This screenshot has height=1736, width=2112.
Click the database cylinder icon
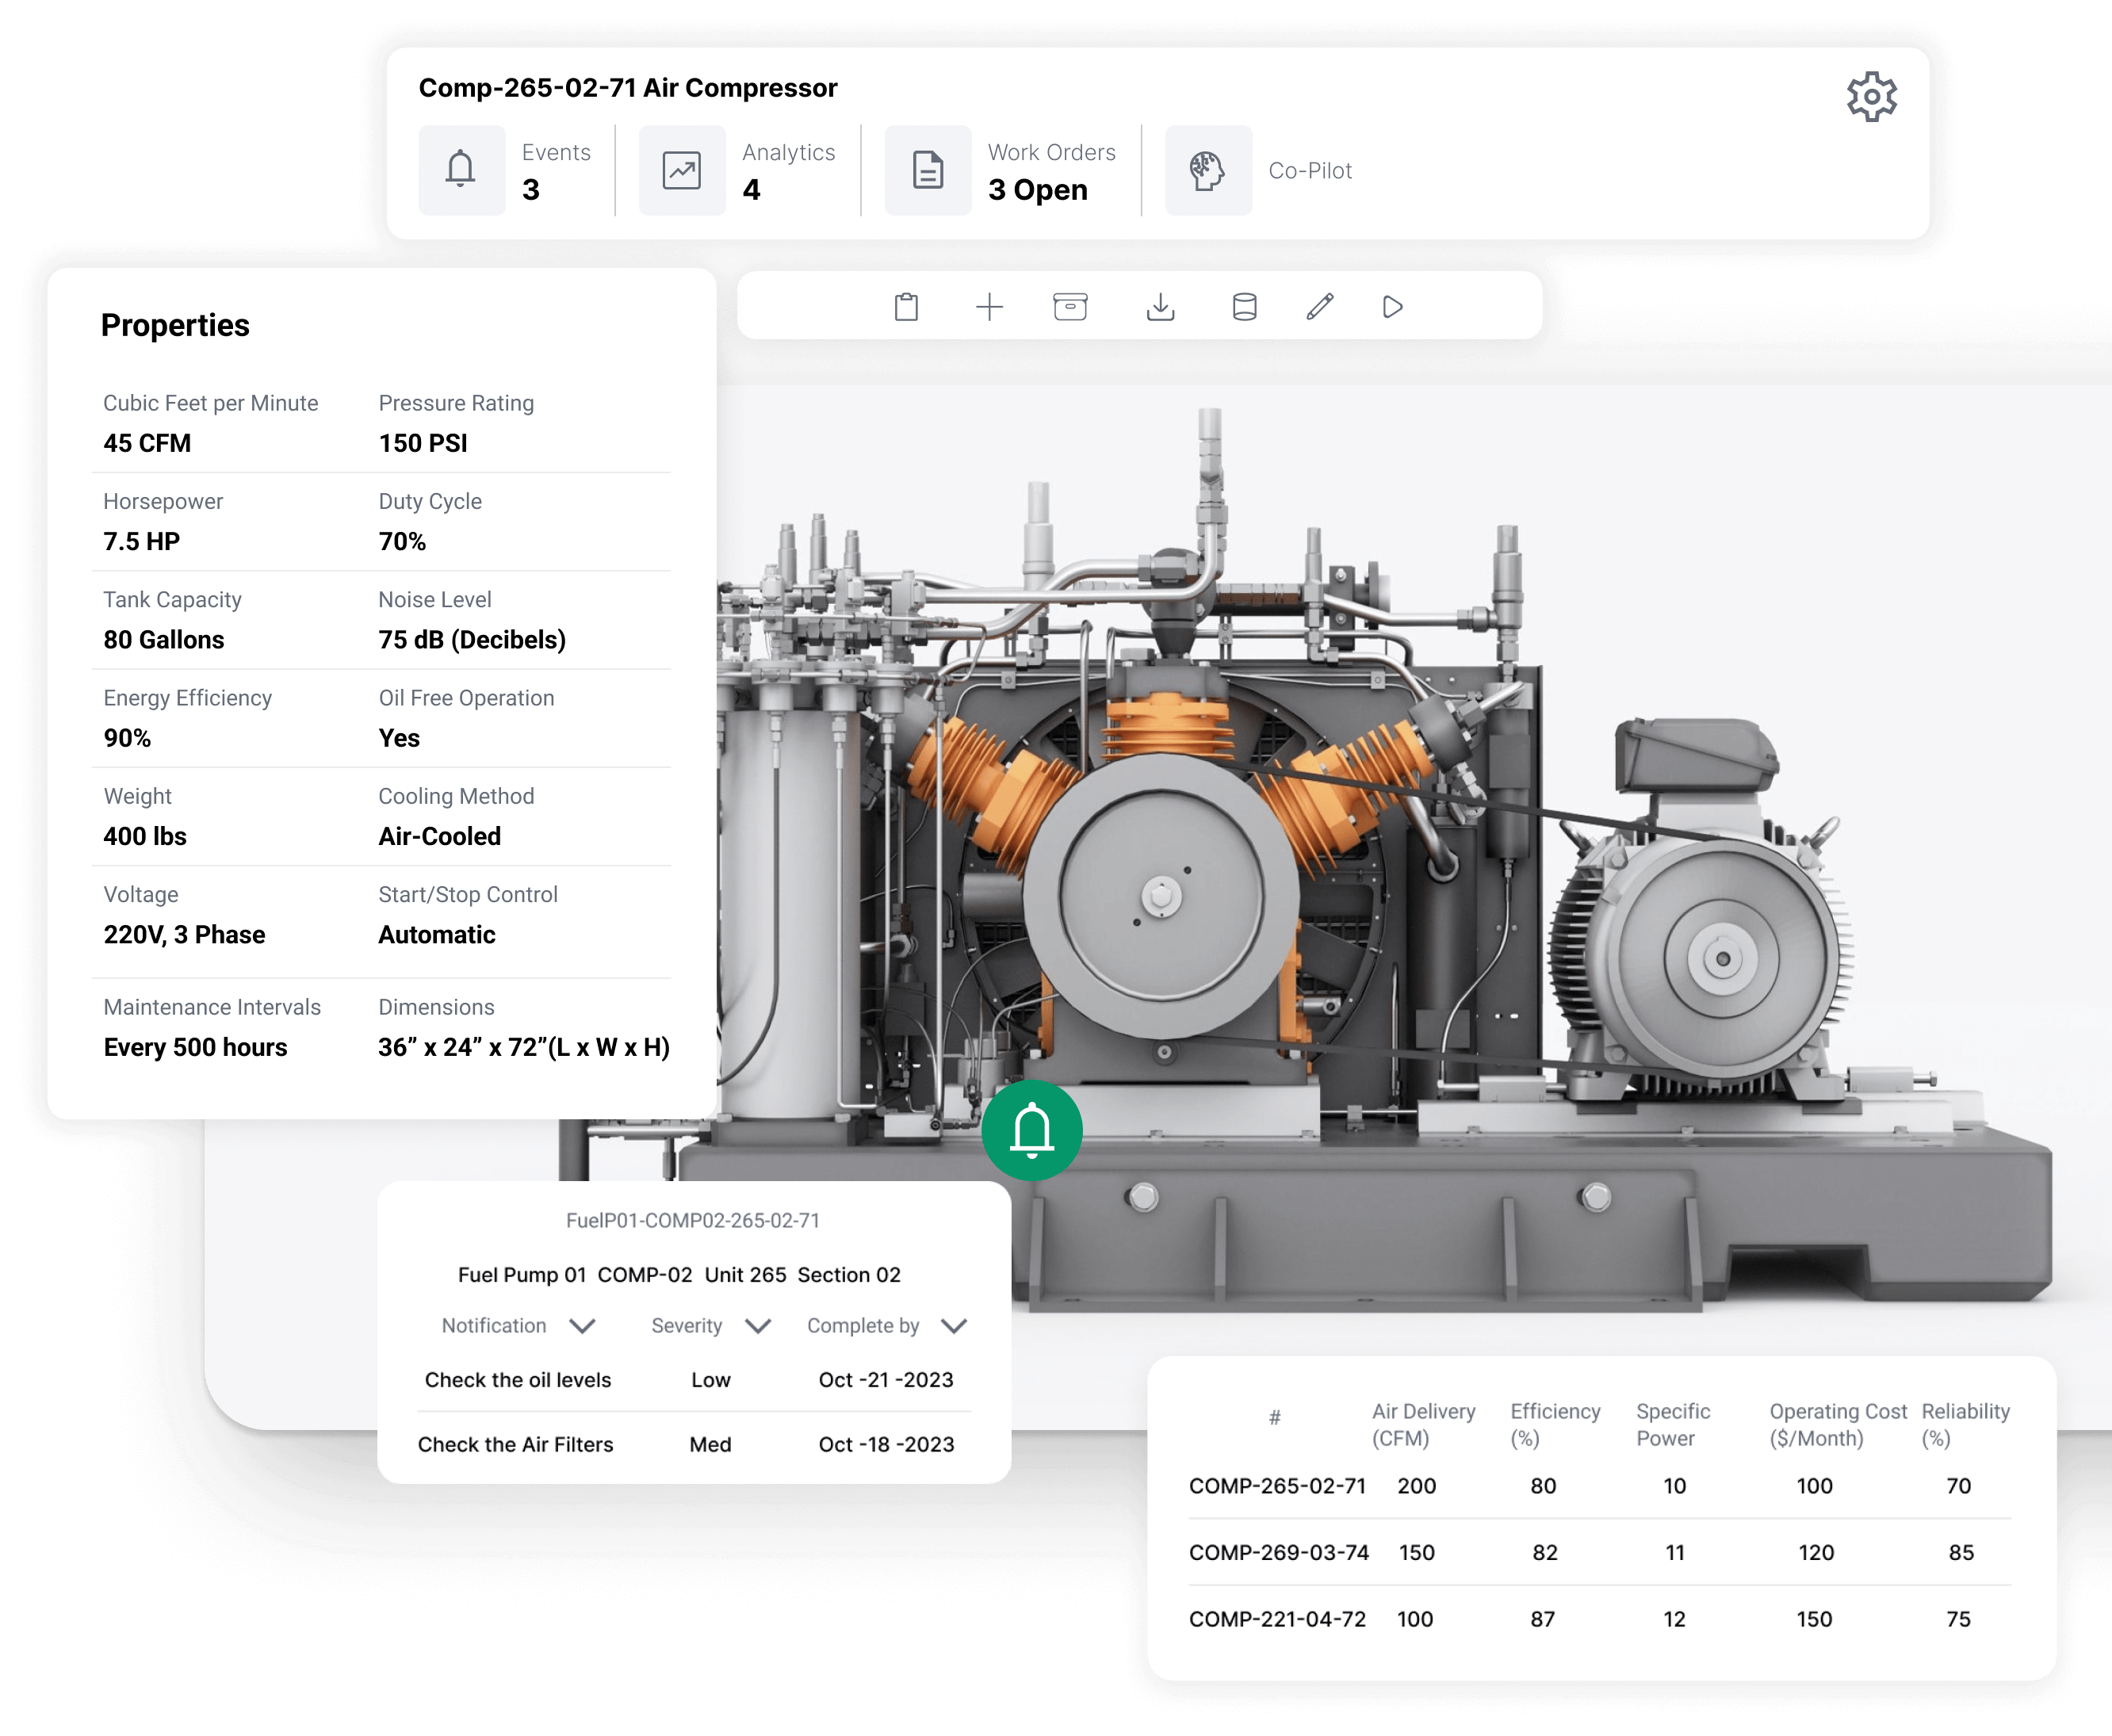(x=1244, y=306)
